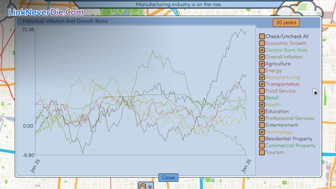The width and height of the screenshot is (336, 189).
Task: Turn off the Education series
Action: click(x=262, y=112)
